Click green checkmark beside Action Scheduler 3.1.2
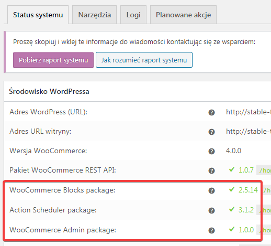 click(x=232, y=209)
